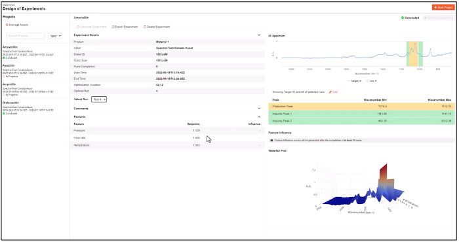Click the plus icon on Start Project
Image resolution: width=459 pixels, height=242 pixels.
coord(435,7)
